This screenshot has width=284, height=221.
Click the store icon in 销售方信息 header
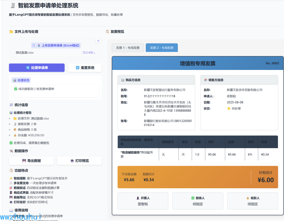pos(205,80)
